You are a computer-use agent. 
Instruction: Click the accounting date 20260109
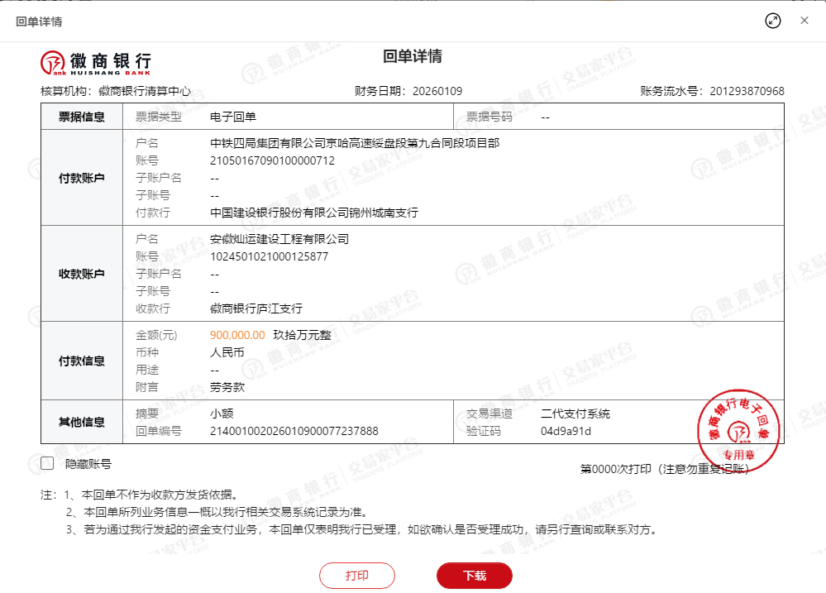coord(437,91)
